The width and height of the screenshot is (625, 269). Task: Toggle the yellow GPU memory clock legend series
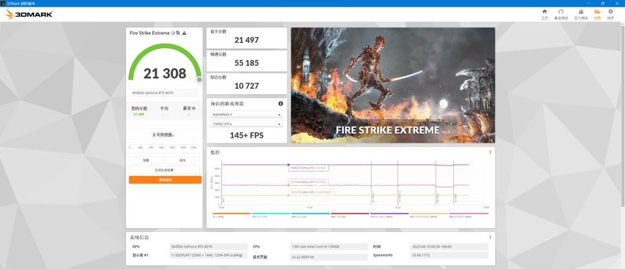[429, 215]
